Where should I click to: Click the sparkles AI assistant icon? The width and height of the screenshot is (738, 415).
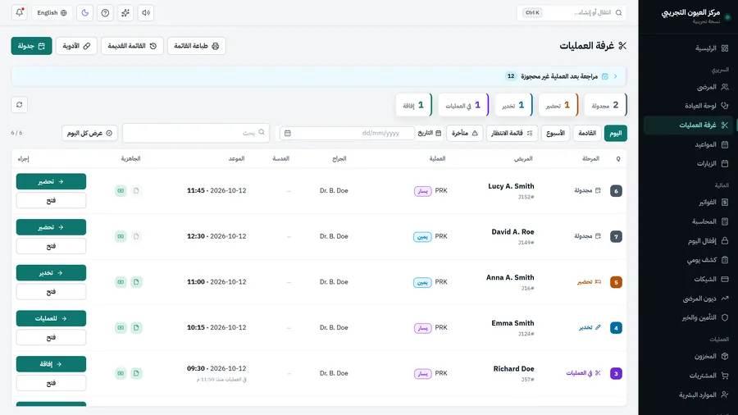(x=125, y=12)
